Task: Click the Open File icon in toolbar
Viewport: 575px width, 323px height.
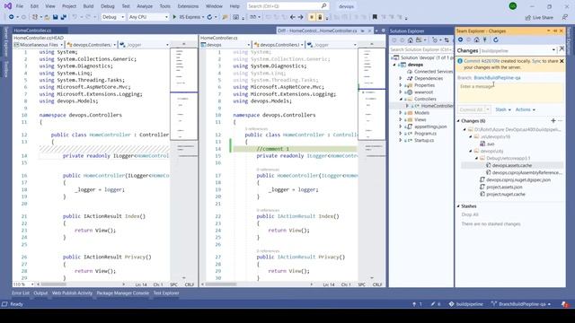Action: (47, 17)
